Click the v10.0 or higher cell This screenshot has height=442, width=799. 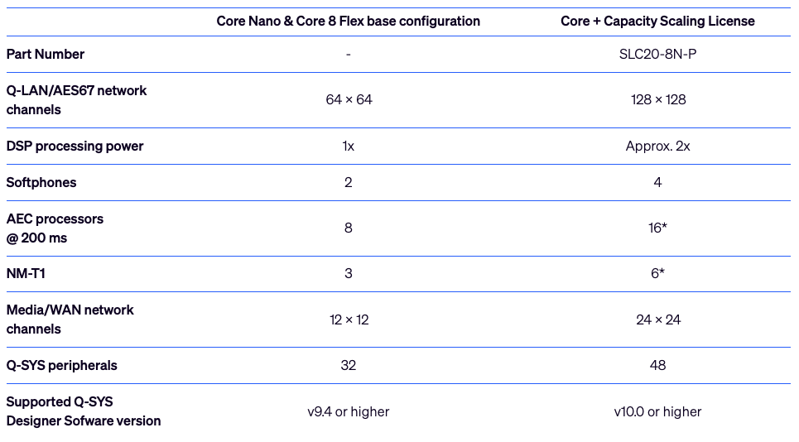coord(657,411)
